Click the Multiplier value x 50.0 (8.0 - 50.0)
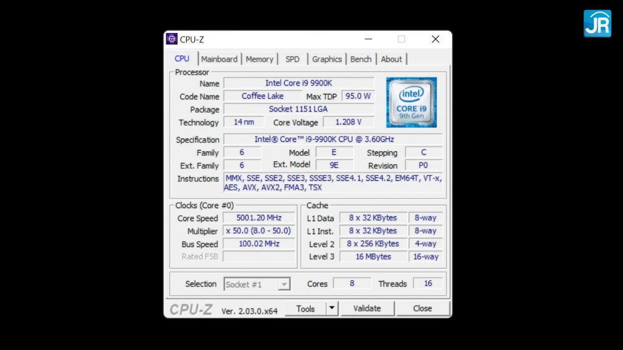Image resolution: width=623 pixels, height=350 pixels. [259, 231]
